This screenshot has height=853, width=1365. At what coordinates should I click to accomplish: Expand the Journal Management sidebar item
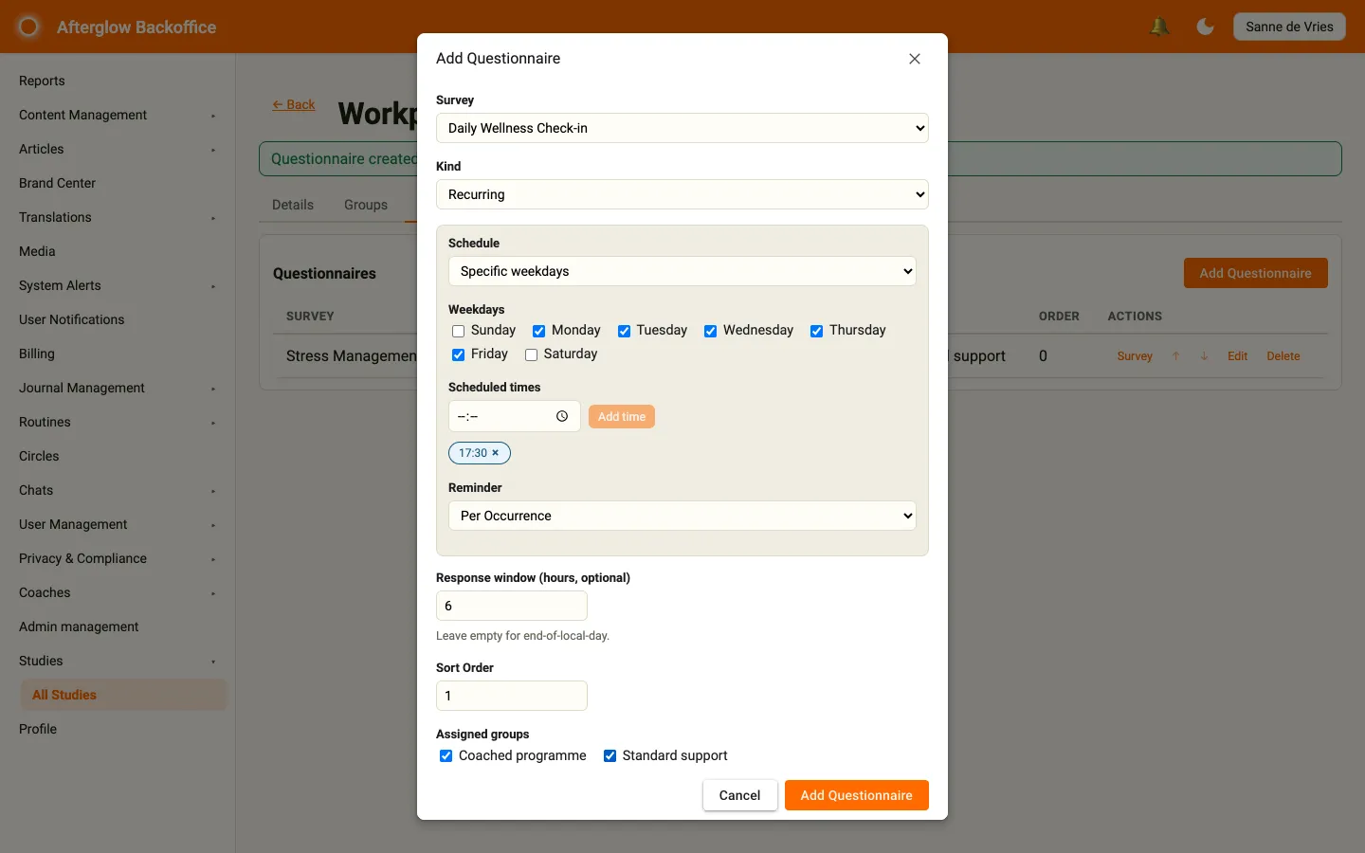point(118,388)
